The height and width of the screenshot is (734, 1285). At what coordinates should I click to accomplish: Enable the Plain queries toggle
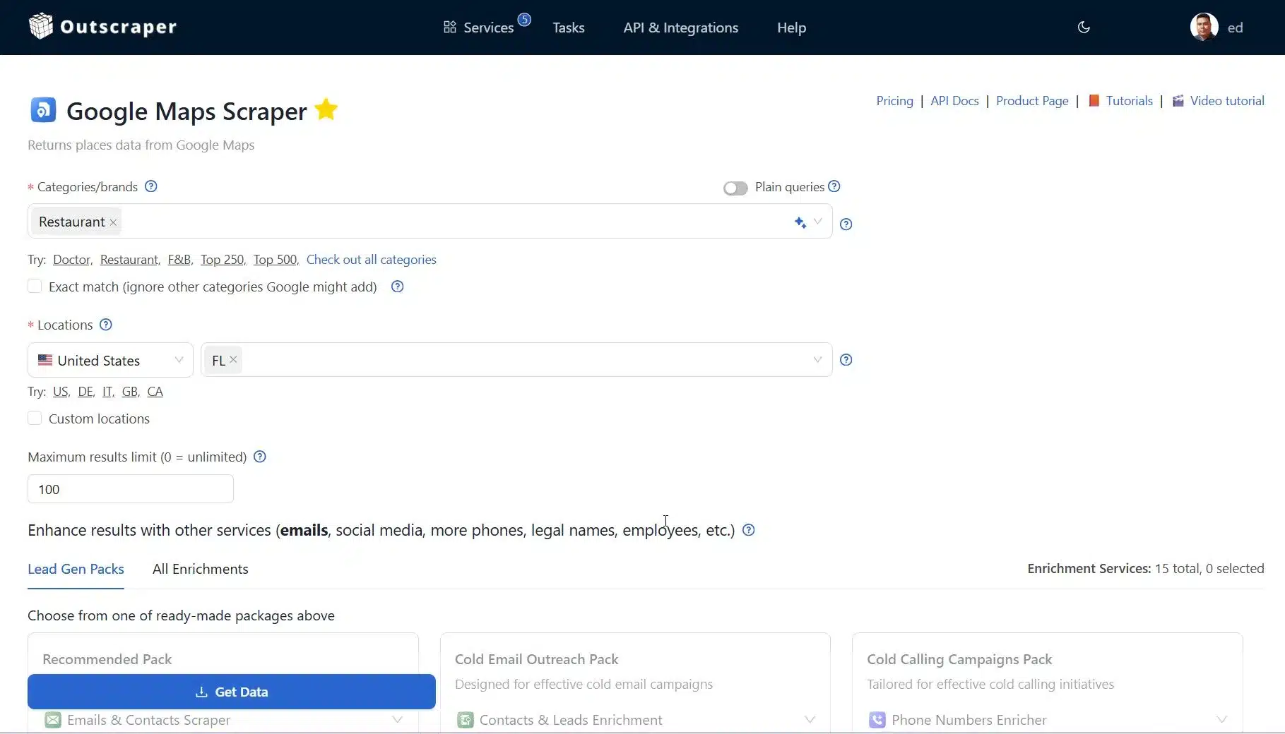click(x=735, y=188)
